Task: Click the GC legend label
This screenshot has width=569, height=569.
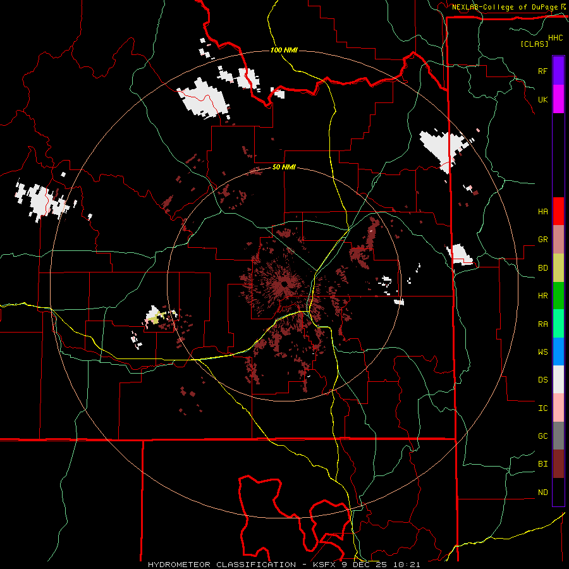Action: (542, 436)
